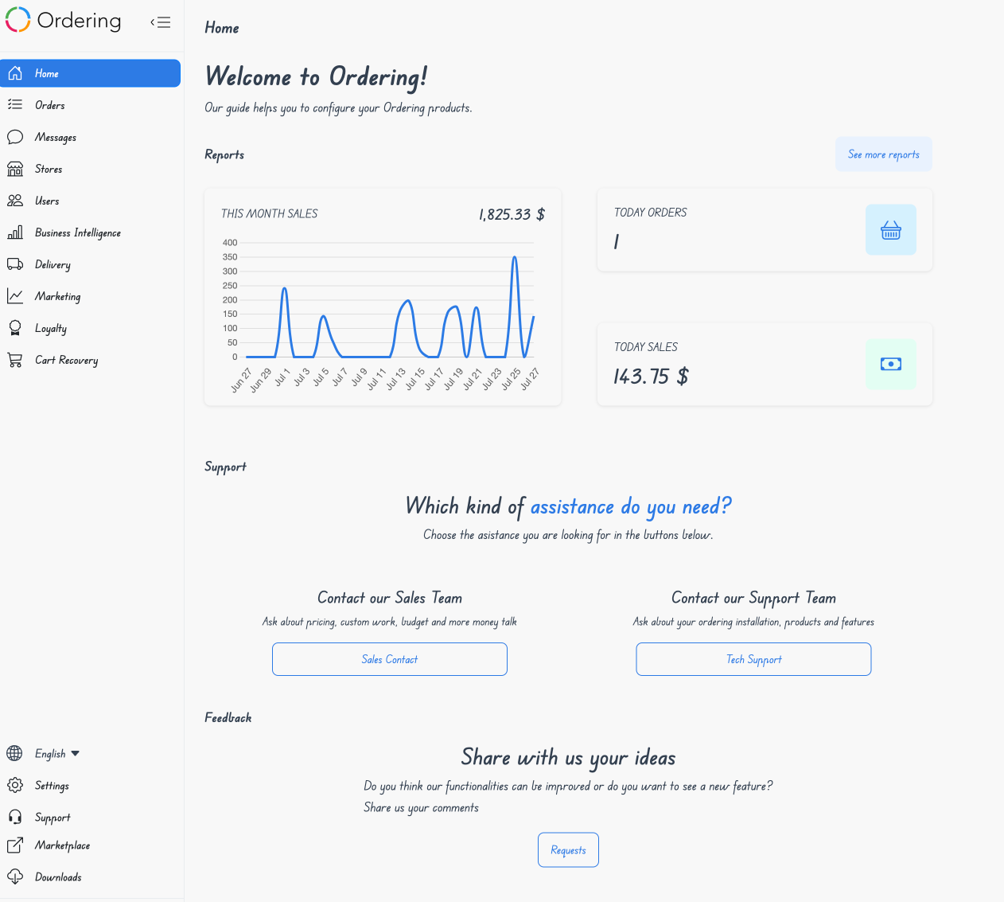Click the Support headset icon
The width and height of the screenshot is (1004, 902).
[x=15, y=817]
